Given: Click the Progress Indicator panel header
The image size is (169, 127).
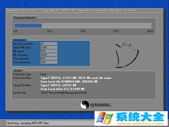Looking at the screenshot, I should (x=24, y=18).
